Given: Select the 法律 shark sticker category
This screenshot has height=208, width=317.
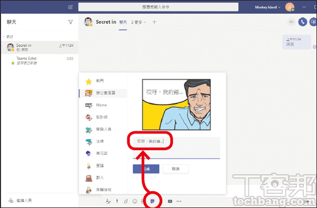Looking at the screenshot, I should 103,141.
